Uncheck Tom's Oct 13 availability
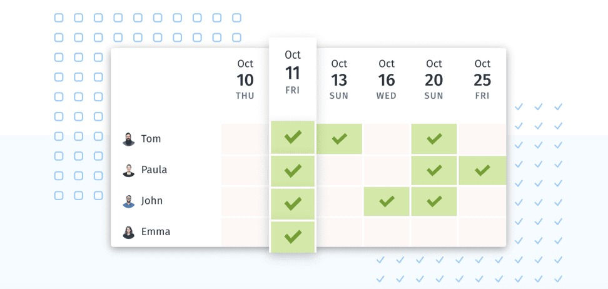 (339, 139)
